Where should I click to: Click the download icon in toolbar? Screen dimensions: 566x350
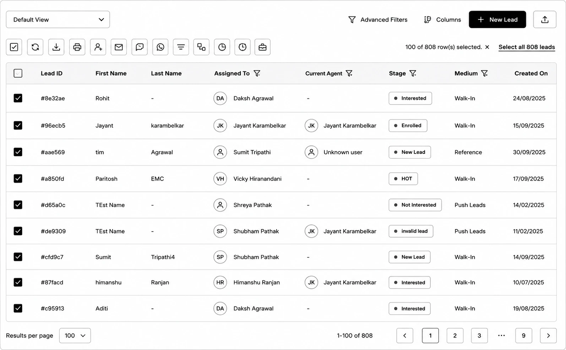point(56,47)
